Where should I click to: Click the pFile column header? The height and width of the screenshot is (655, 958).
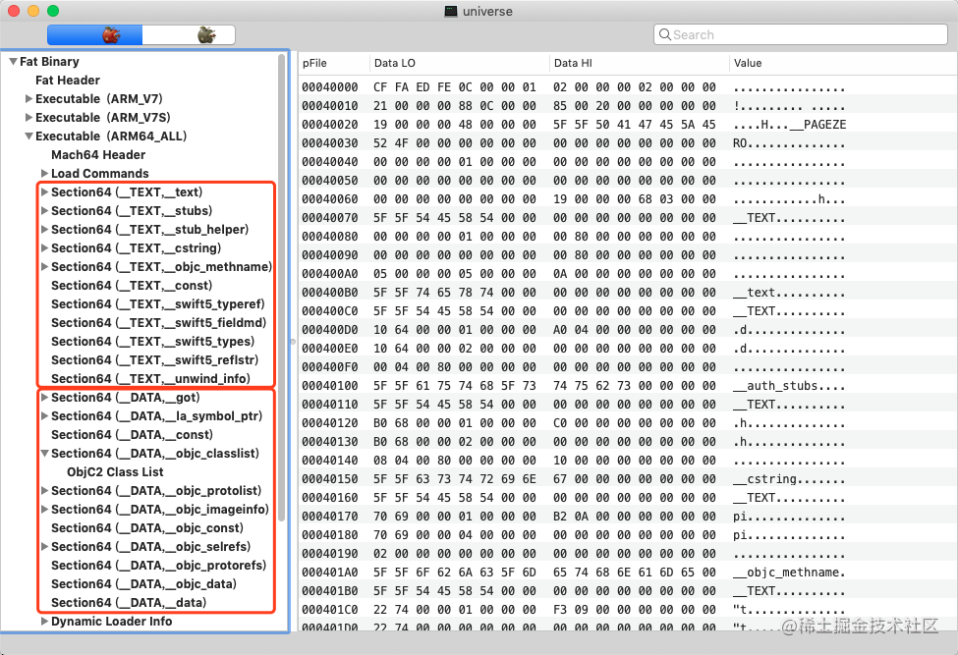pyautogui.click(x=334, y=63)
